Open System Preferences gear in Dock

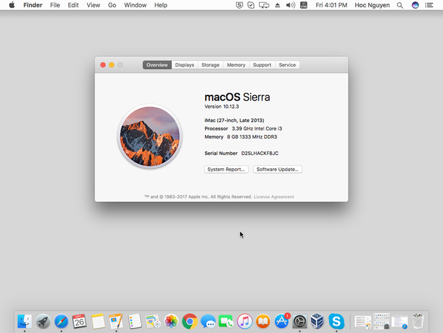point(300,321)
